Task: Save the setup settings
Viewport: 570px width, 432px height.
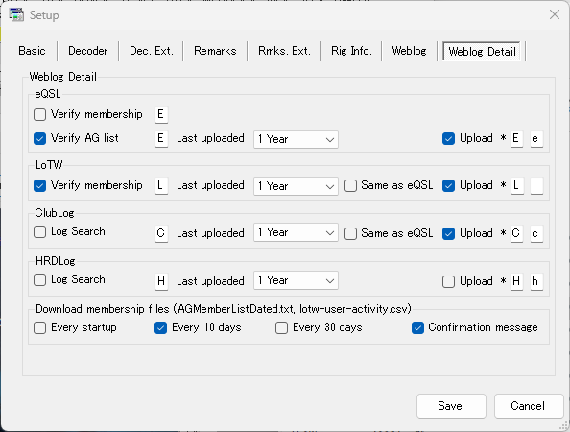Action: tap(451, 406)
